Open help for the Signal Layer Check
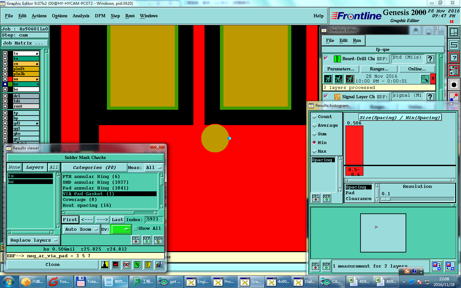The image size is (461, 288). tap(430, 97)
